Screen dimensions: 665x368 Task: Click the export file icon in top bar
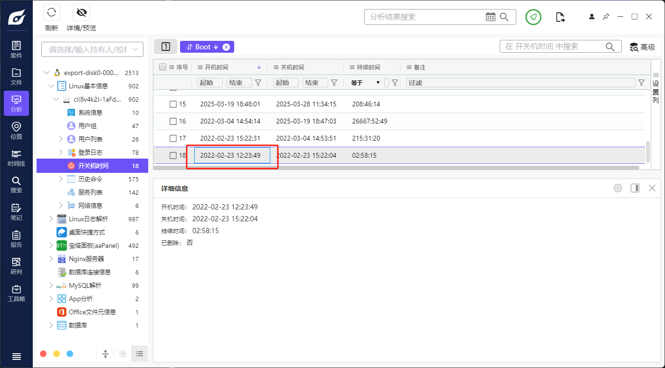point(560,17)
